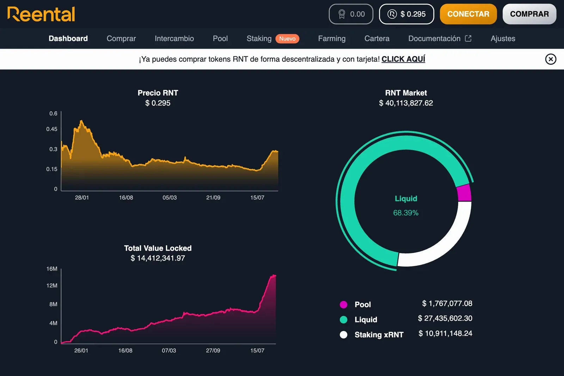Open the Intercambio section
This screenshot has width=564, height=376.
click(x=174, y=38)
